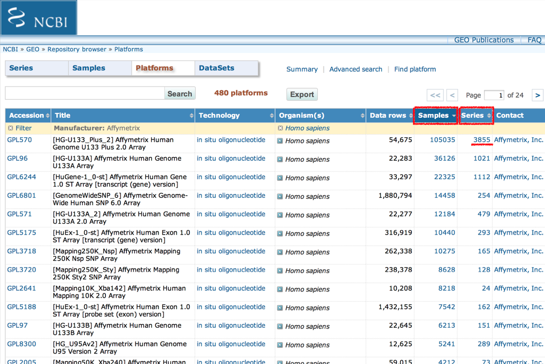Image resolution: width=545 pixels, height=364 pixels.
Task: Remove the Homo sapiens organism filter icon
Action: (281, 128)
